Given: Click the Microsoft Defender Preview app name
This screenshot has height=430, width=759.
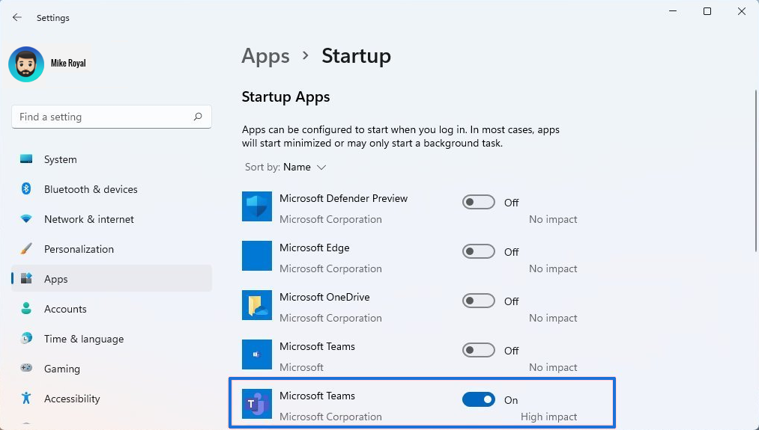Looking at the screenshot, I should pyautogui.click(x=344, y=199).
